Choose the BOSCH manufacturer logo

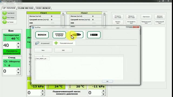pyautogui.click(x=42, y=35)
